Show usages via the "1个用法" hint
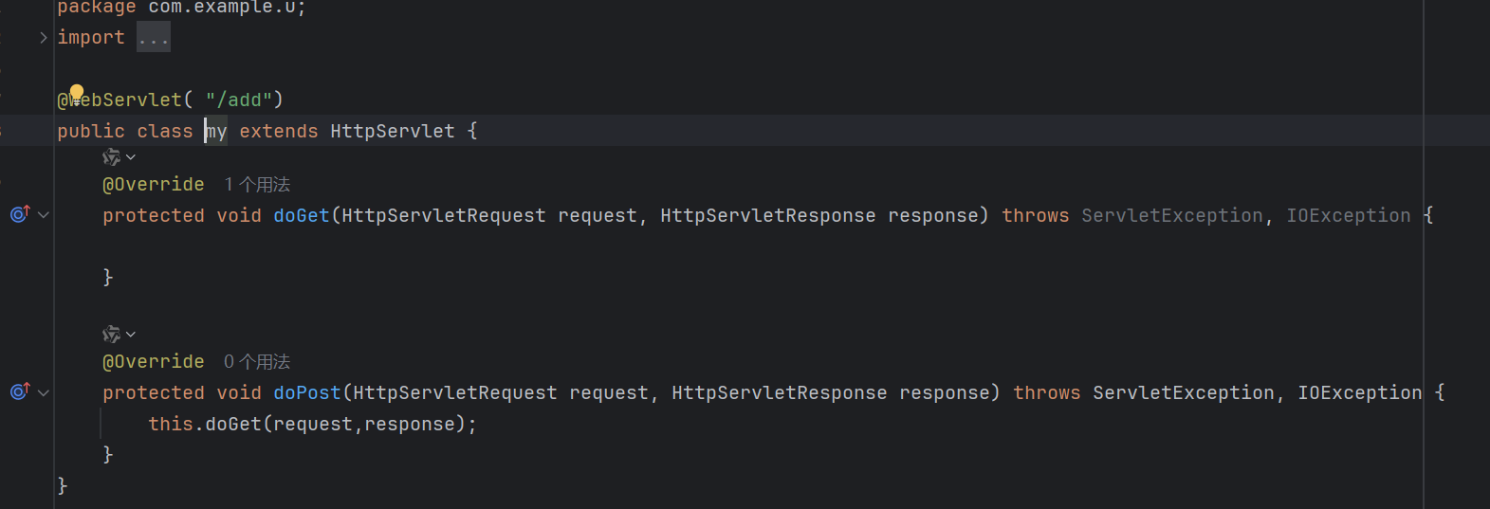The image size is (1490, 509). point(257,184)
